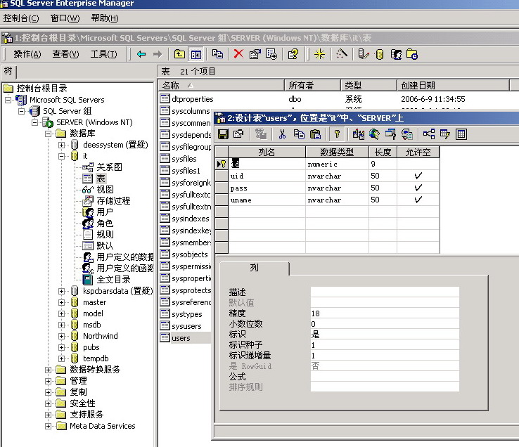Collapse the it database node
519x447 pixels.
pyautogui.click(x=62, y=156)
